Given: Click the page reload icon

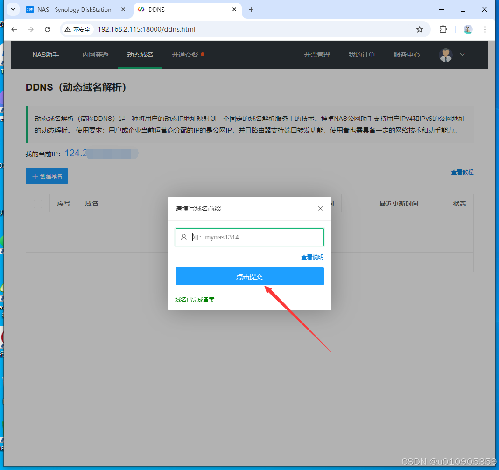Looking at the screenshot, I should point(48,29).
